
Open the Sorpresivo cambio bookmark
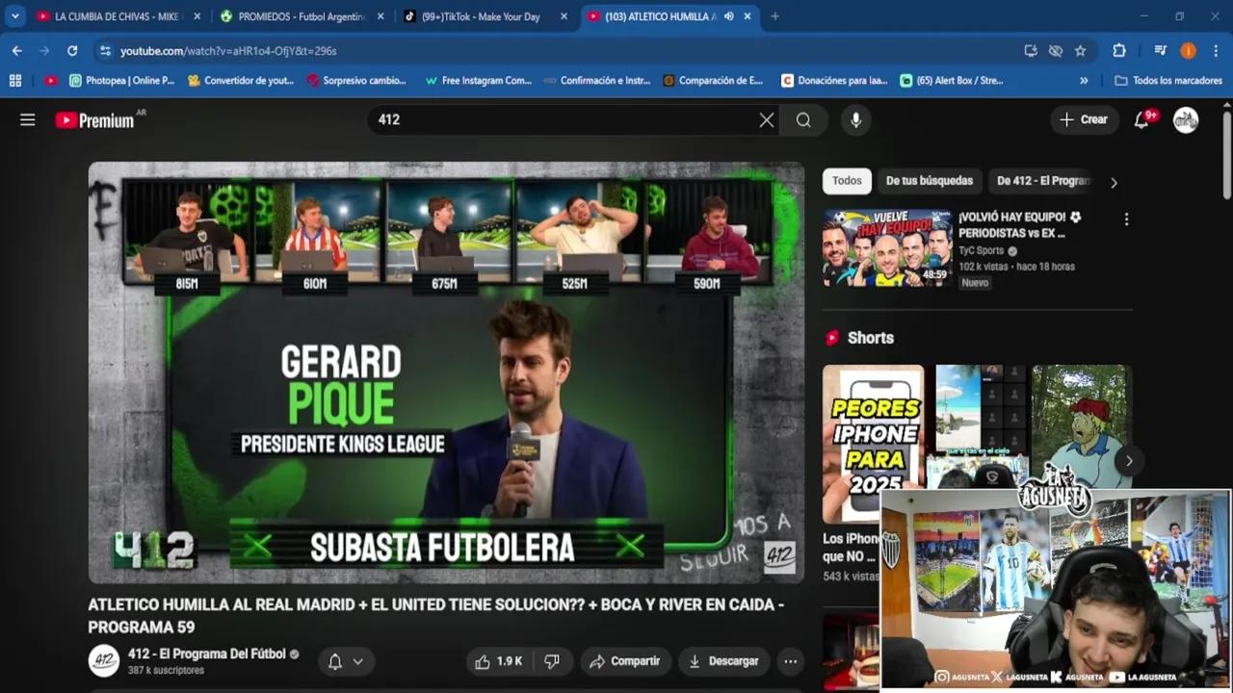pyautogui.click(x=356, y=81)
